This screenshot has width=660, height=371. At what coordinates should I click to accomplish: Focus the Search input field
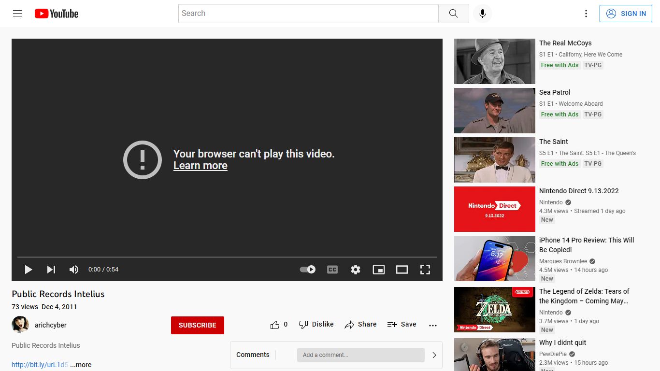tap(308, 14)
